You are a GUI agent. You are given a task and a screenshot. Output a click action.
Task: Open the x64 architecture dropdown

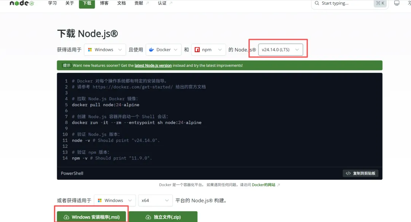(x=155, y=200)
